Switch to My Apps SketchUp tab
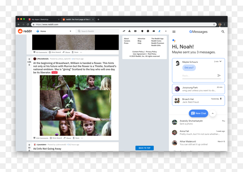This screenshot has width=243, height=172. pos(44,19)
